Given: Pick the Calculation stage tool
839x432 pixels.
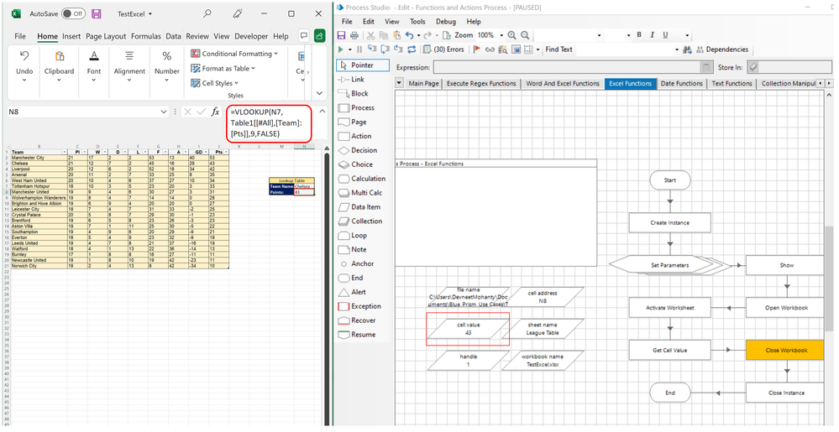Looking at the screenshot, I should pos(368,179).
